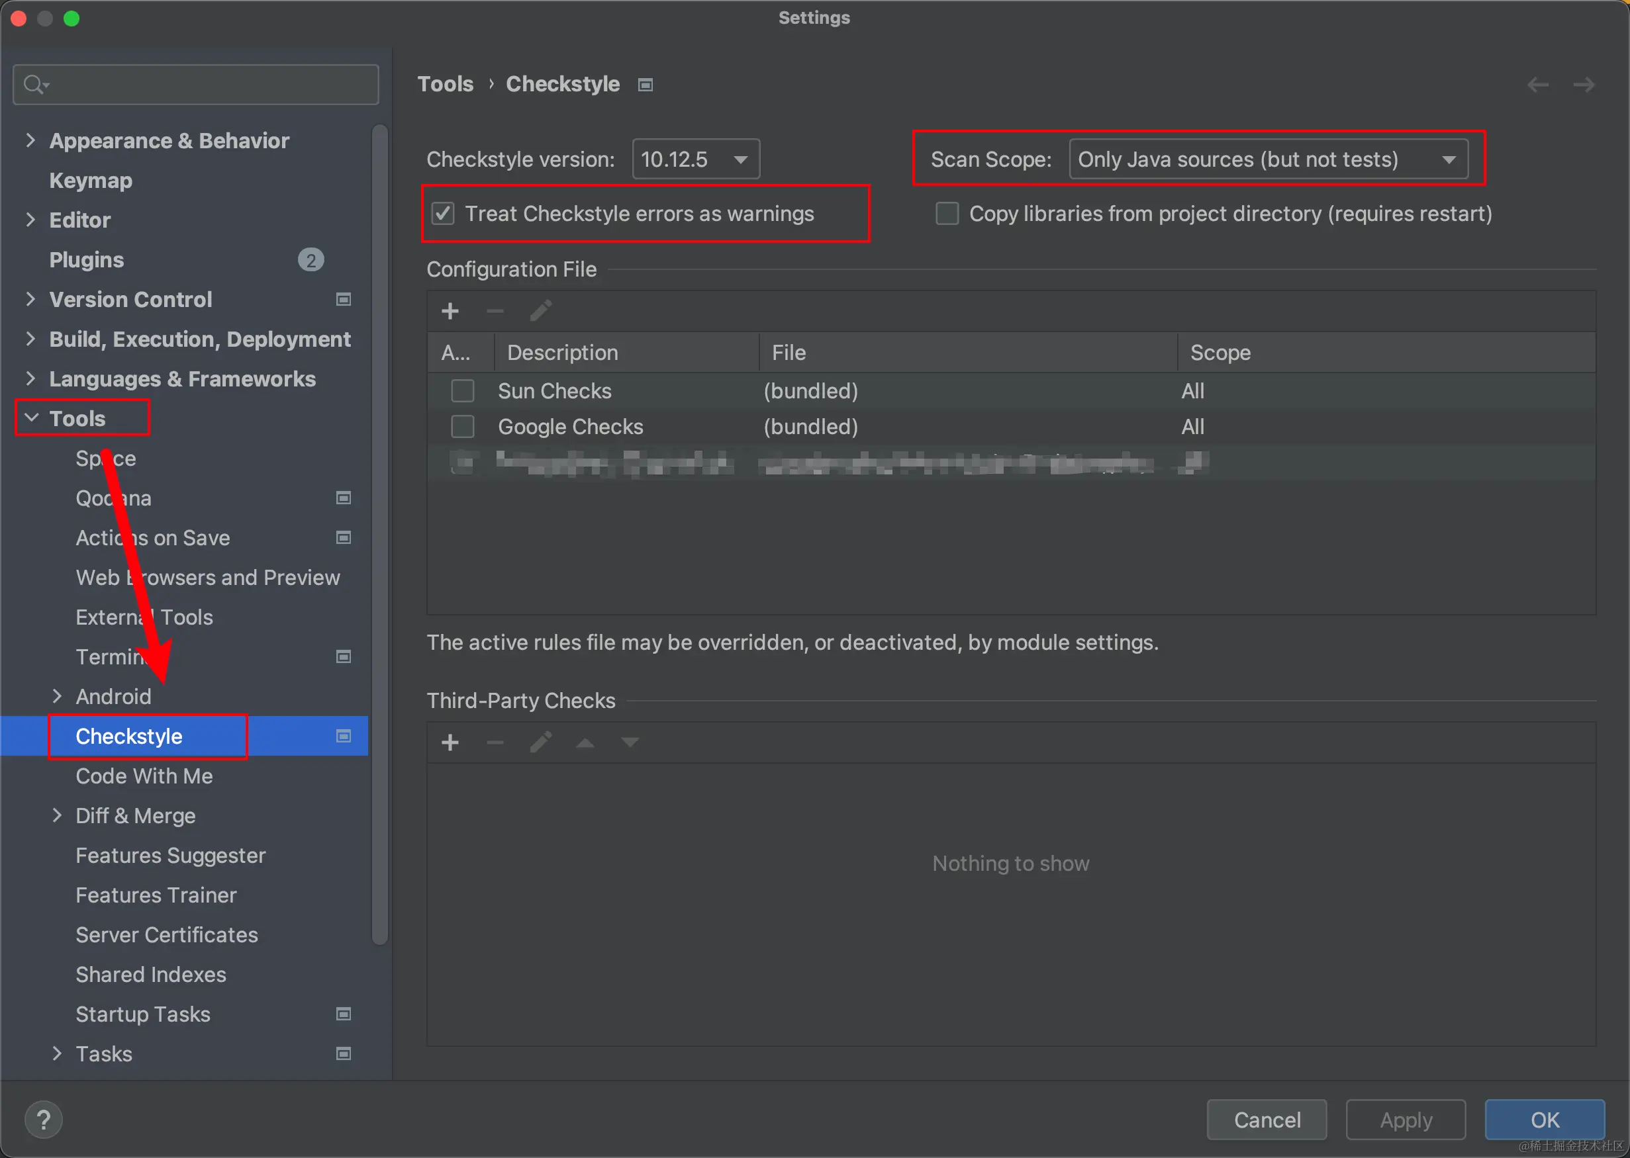Click project-level icon beside Checkstyle heading
This screenshot has height=1158, width=1630.
pyautogui.click(x=645, y=85)
